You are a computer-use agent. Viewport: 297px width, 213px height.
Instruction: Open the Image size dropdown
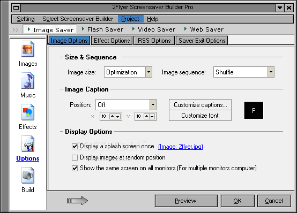point(148,72)
